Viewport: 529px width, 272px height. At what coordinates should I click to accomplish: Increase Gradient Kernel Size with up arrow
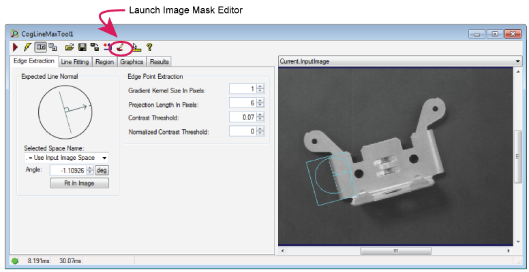click(x=260, y=86)
